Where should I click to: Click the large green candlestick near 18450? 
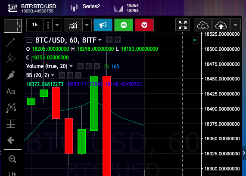click(94, 103)
